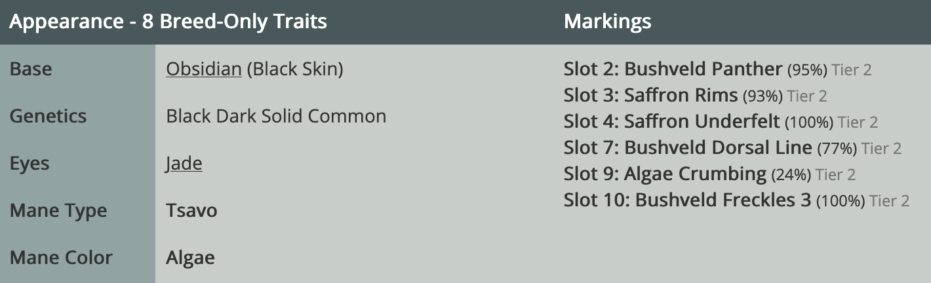
Task: Click the Tier 2 label beside Bushveld Panther
Action: [852, 69]
